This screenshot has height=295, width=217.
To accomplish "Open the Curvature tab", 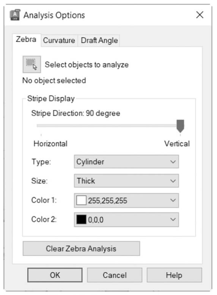I will tap(59, 41).
